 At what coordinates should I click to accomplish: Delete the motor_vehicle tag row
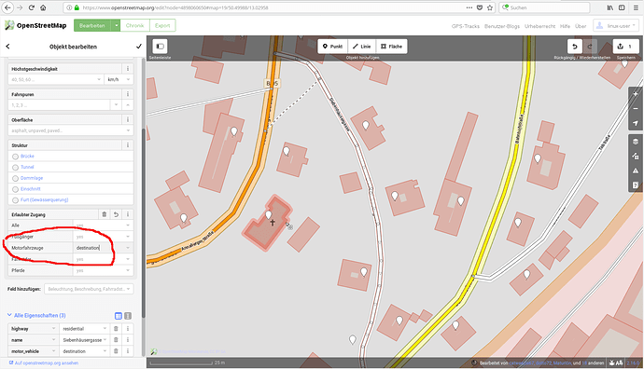click(117, 351)
